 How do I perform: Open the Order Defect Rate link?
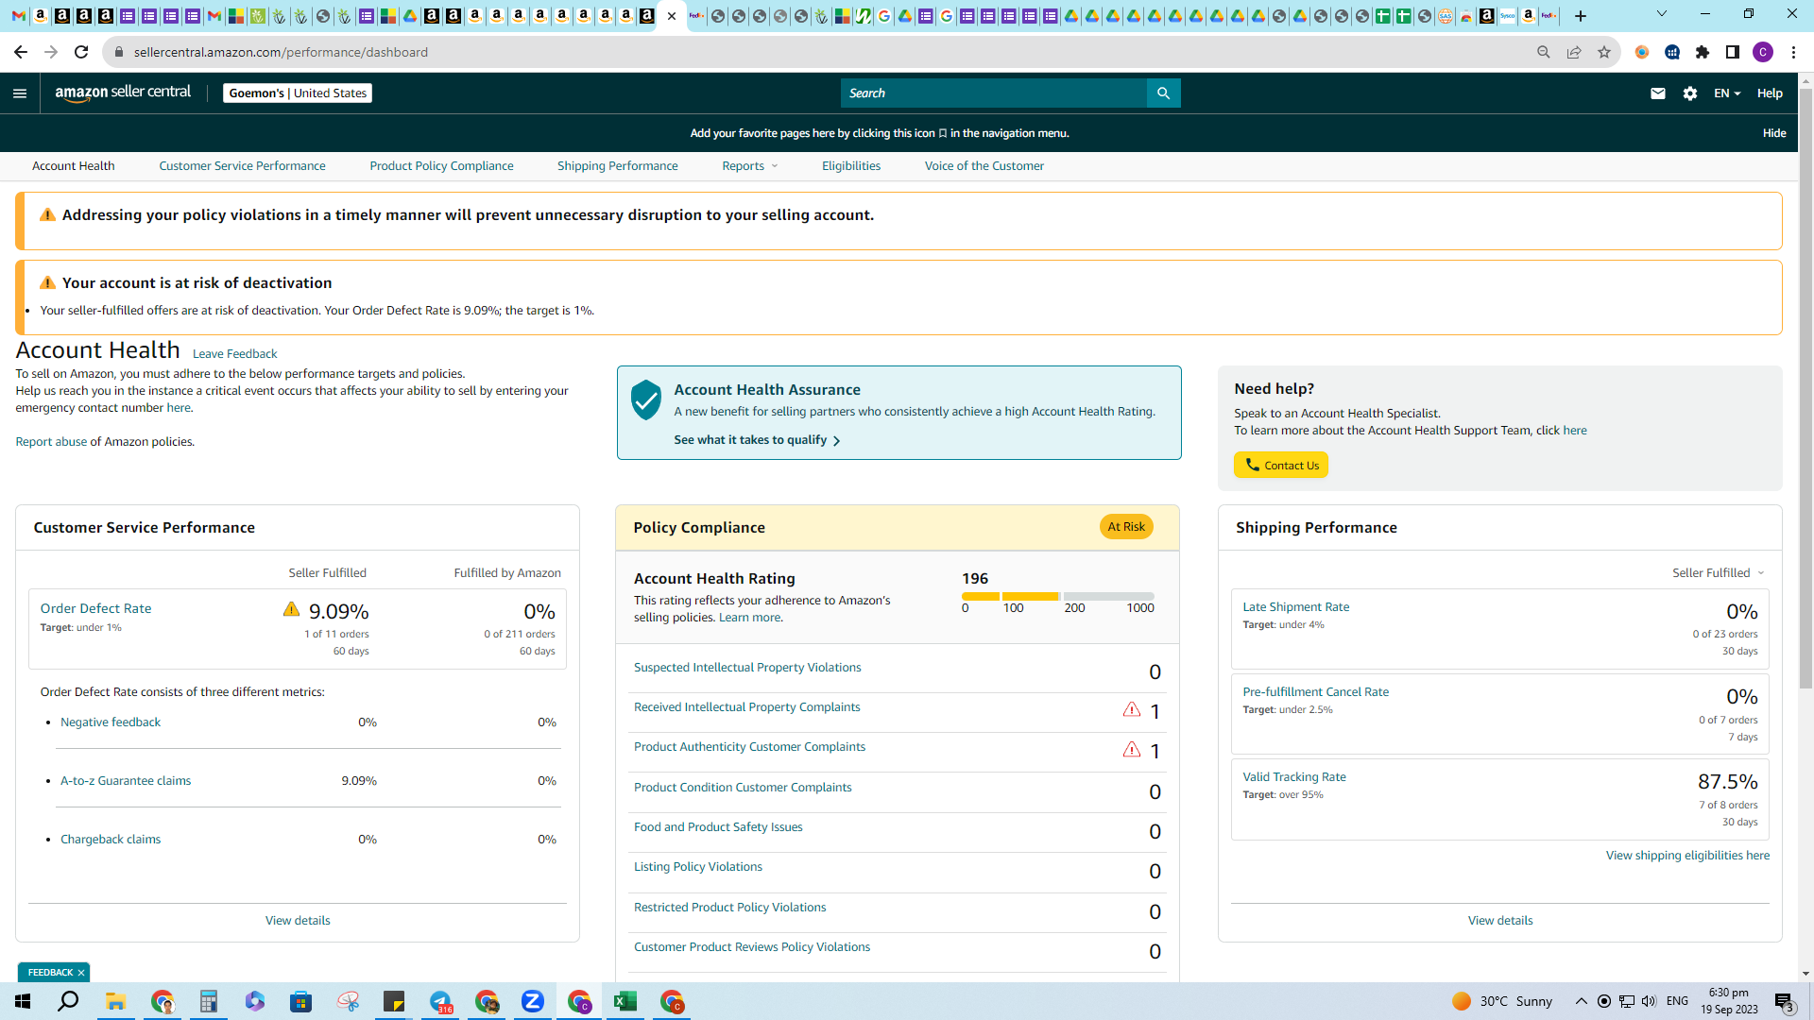click(x=95, y=608)
